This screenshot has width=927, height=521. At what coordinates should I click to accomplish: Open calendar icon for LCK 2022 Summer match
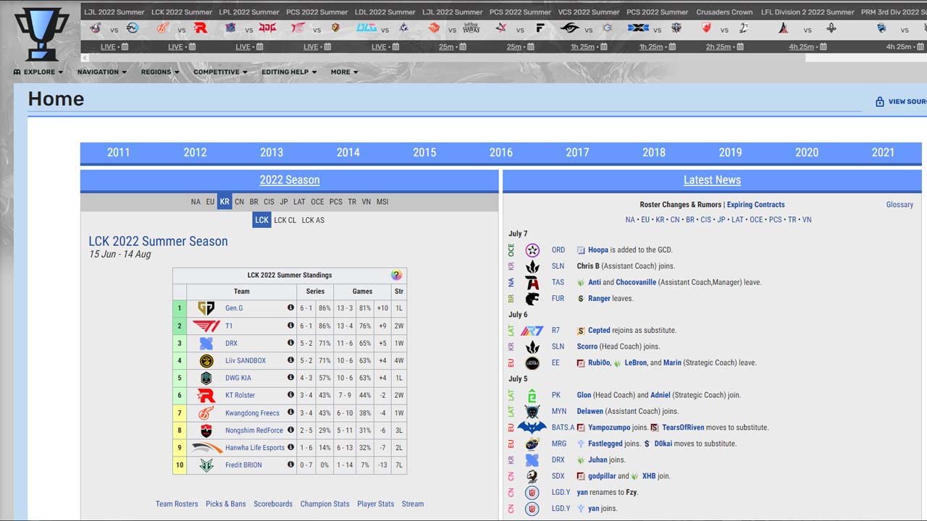point(193,47)
